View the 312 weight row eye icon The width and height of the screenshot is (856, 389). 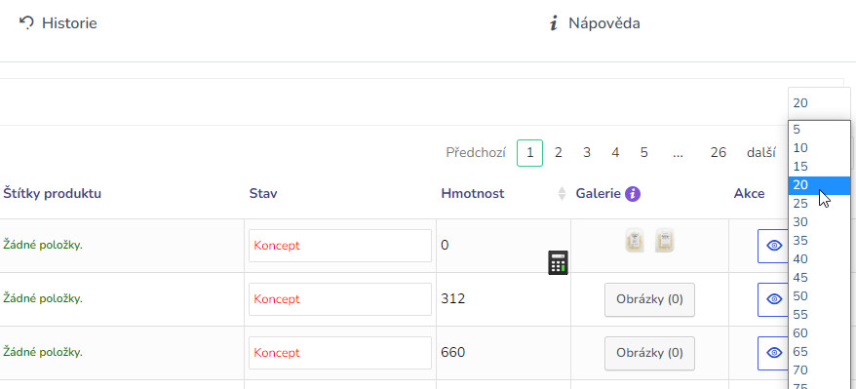[x=773, y=299]
